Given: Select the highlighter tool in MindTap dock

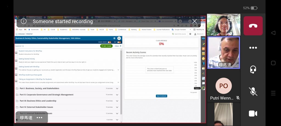Looking at the screenshot, I should [203, 43].
